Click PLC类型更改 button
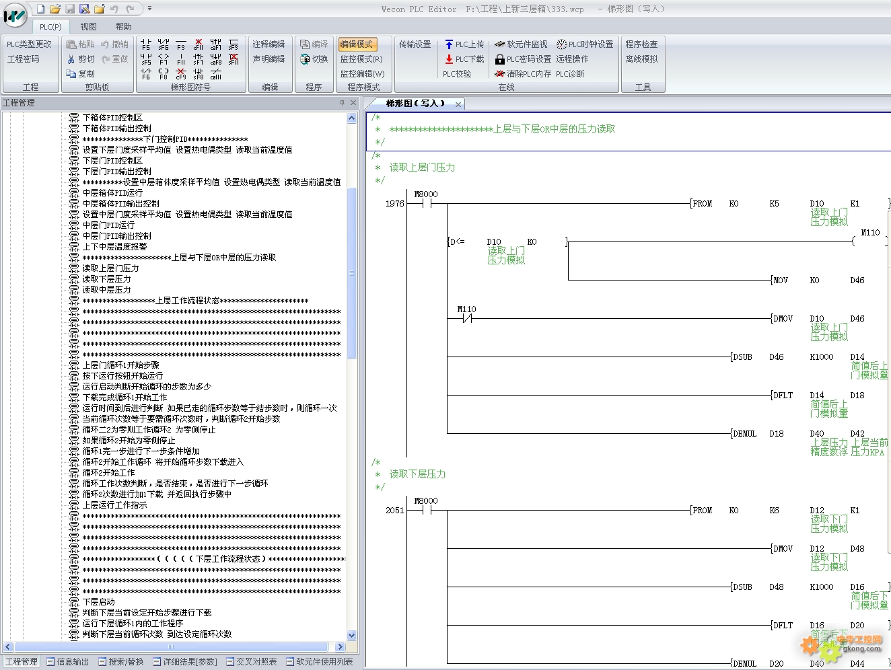The width and height of the screenshot is (891, 670). (29, 44)
